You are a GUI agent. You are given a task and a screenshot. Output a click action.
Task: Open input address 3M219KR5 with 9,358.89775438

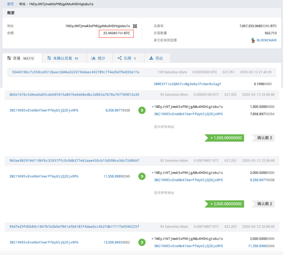pos(44,110)
